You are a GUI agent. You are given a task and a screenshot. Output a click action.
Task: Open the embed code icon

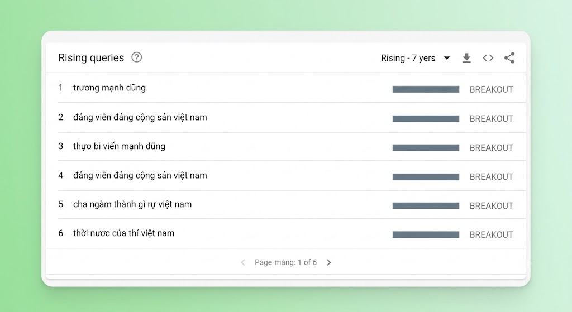pos(488,58)
